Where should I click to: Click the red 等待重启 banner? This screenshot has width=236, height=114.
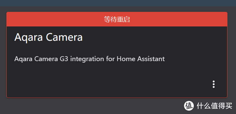tap(117, 19)
